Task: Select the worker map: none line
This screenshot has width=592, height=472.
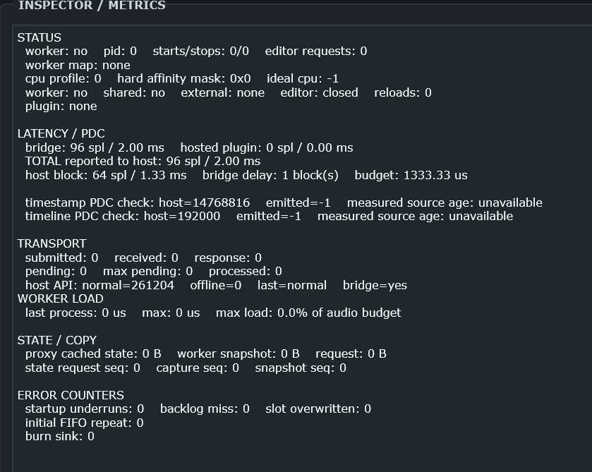Action: 78,65
